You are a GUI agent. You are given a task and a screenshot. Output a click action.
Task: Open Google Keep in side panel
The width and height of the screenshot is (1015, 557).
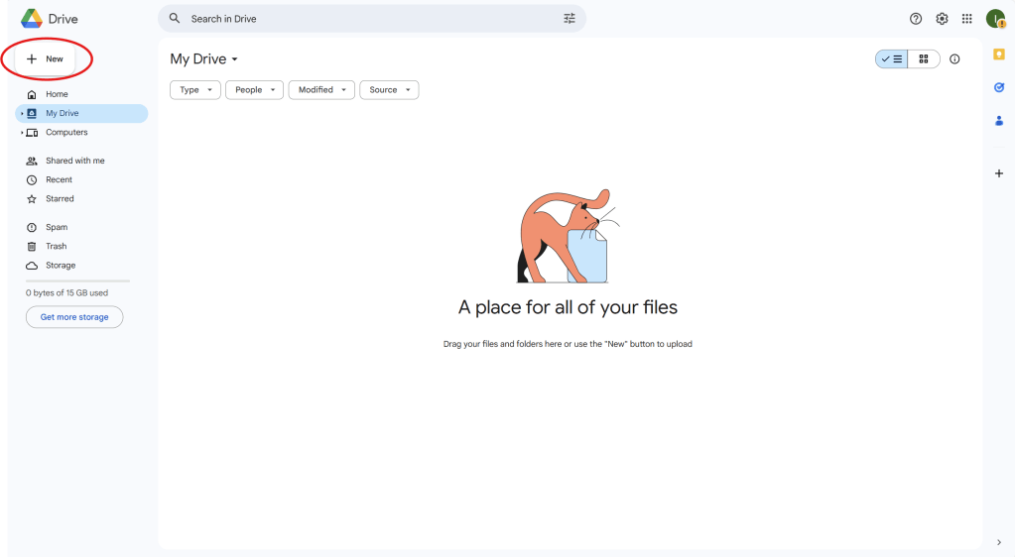click(999, 55)
